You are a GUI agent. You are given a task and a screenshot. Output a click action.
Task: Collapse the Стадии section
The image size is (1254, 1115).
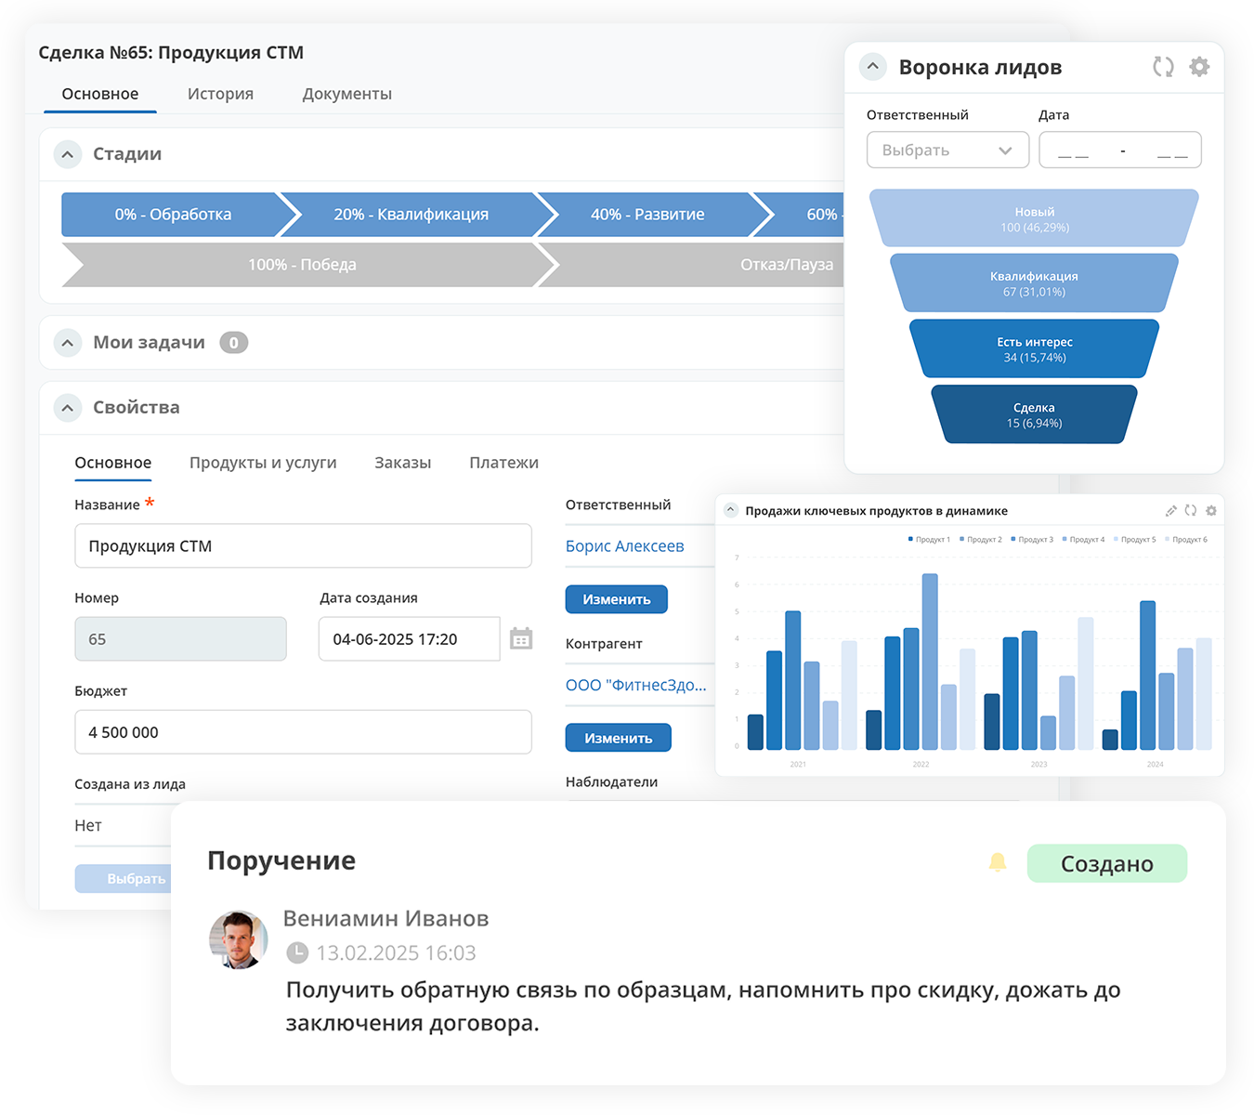[x=68, y=154]
